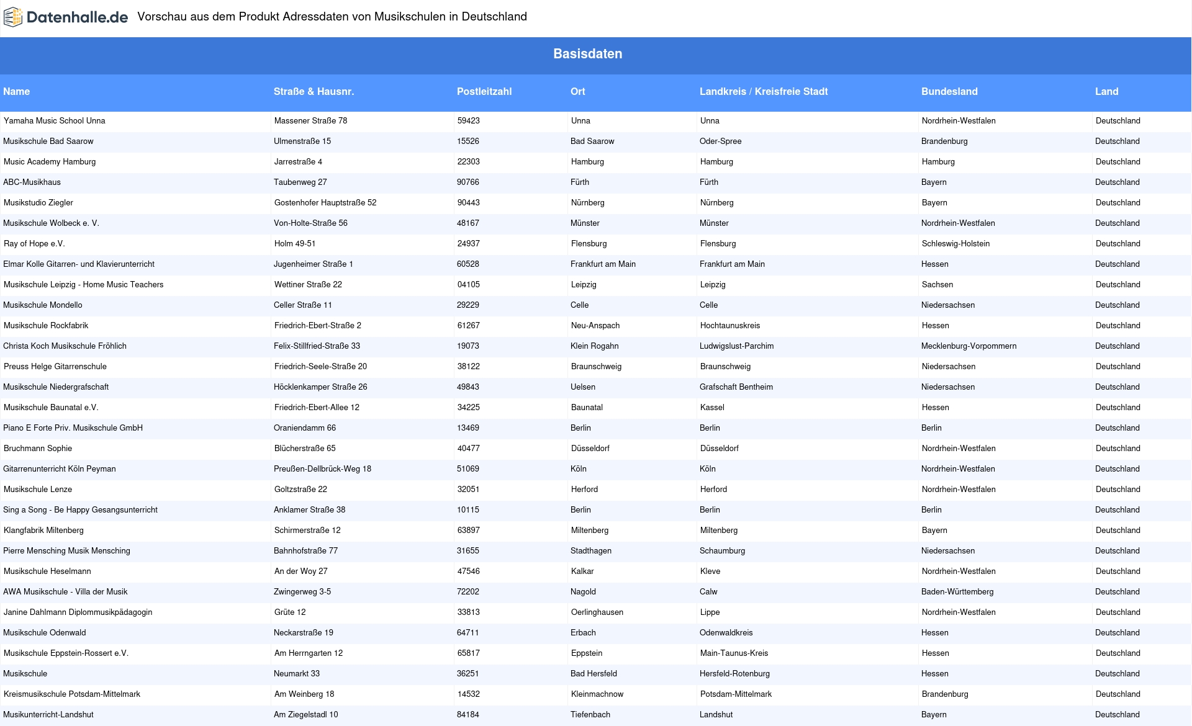
Task: Click Kreismusikschule Potsdam-Mittelmark name
Action: [72, 694]
